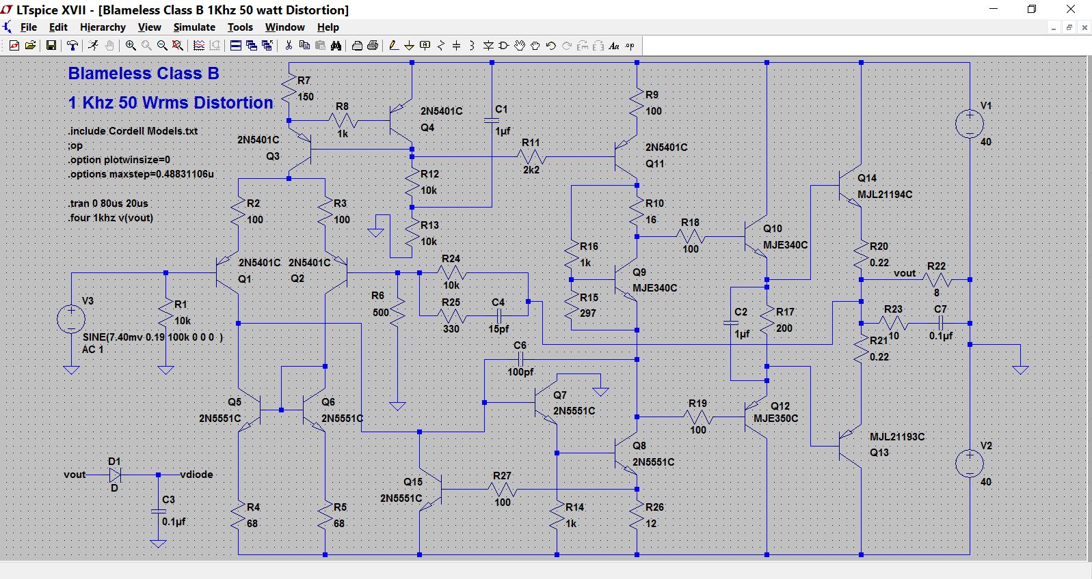
Task: Zoom out with the minus magnifier
Action: [162, 46]
